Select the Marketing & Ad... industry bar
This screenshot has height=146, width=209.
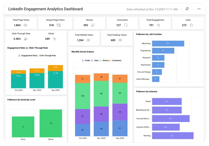click(167, 110)
